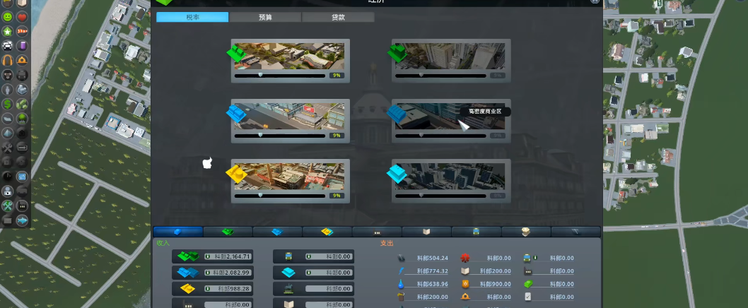Open the green dollar land value view
This screenshot has width=748, height=308.
click(x=8, y=104)
